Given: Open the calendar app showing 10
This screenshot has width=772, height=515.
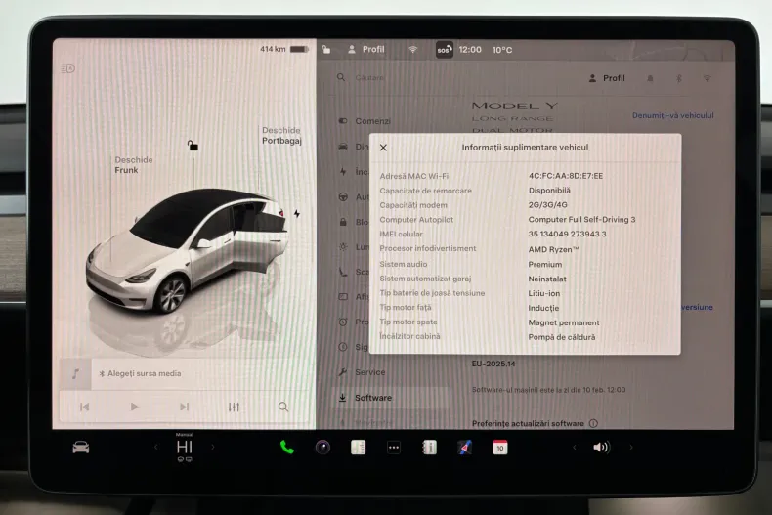Looking at the screenshot, I should (499, 447).
